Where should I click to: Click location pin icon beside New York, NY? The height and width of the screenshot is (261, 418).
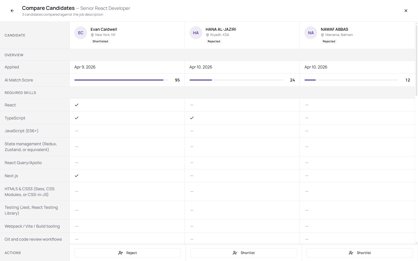[92, 35]
